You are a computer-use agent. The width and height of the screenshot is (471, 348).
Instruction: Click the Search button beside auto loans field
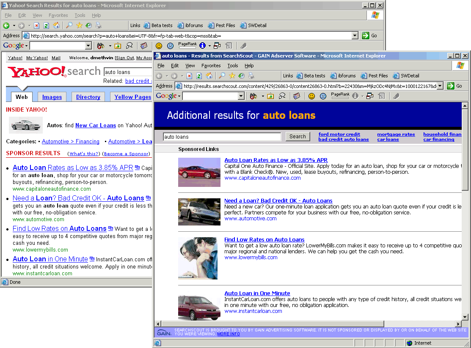(297, 137)
